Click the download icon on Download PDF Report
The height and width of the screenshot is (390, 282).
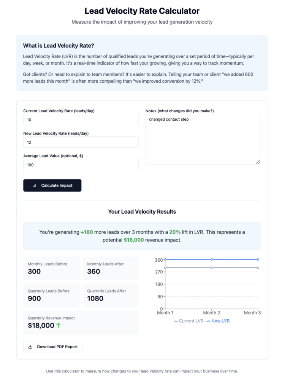coord(31,347)
